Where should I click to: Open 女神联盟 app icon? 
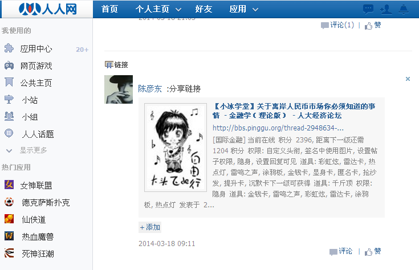coord(9,185)
